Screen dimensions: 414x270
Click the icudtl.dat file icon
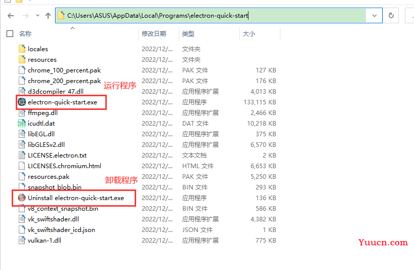pyautogui.click(x=22, y=124)
